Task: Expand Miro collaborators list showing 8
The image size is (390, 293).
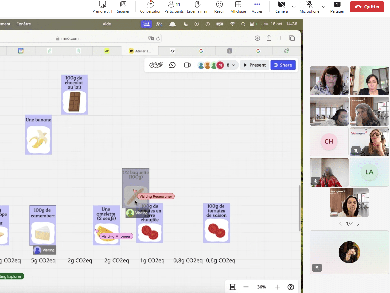Action: point(230,65)
